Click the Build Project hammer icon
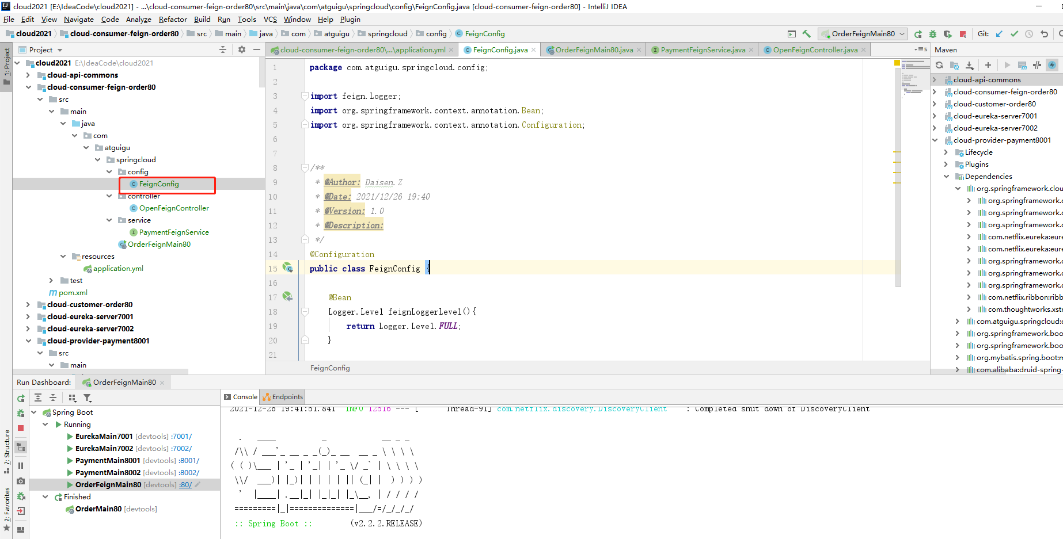The image size is (1063, 539). [806, 34]
